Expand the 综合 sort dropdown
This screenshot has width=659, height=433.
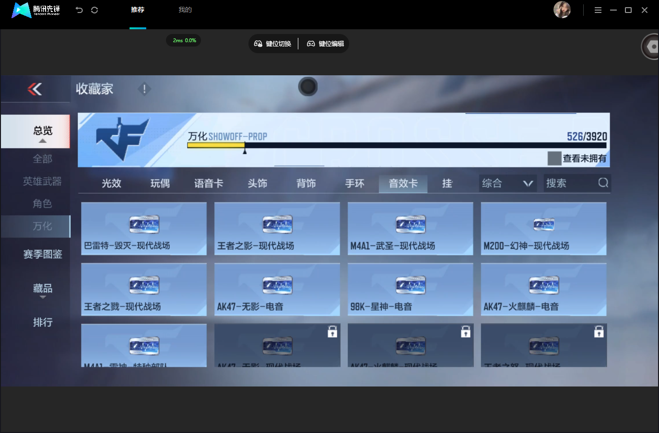(509, 183)
